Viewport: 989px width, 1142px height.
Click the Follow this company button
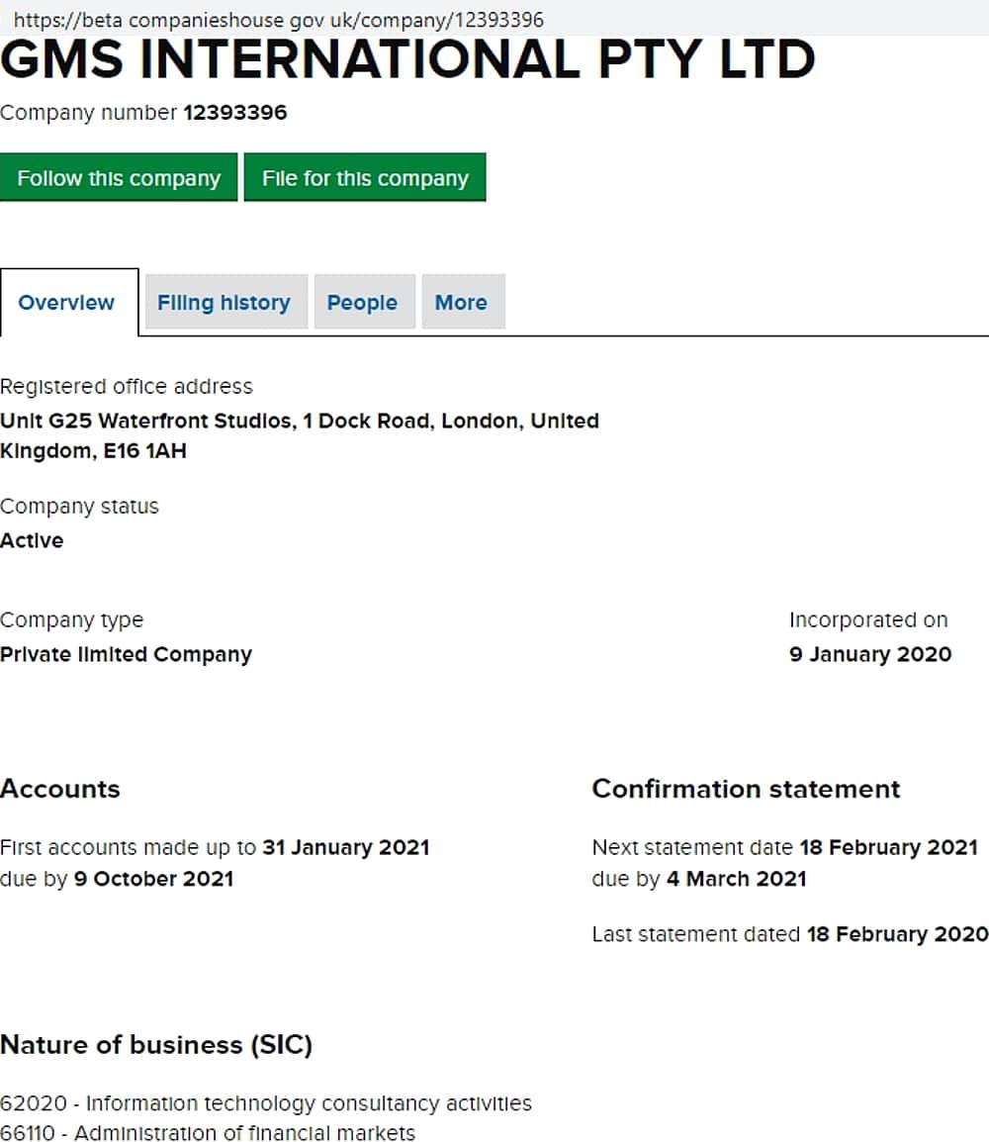point(119,178)
